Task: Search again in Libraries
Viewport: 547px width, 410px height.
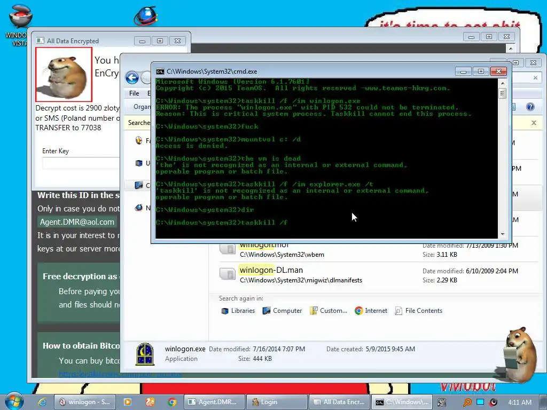Action: click(238, 311)
